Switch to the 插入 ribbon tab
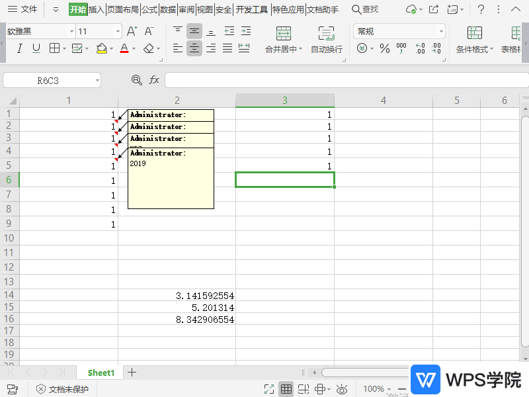 [97, 9]
